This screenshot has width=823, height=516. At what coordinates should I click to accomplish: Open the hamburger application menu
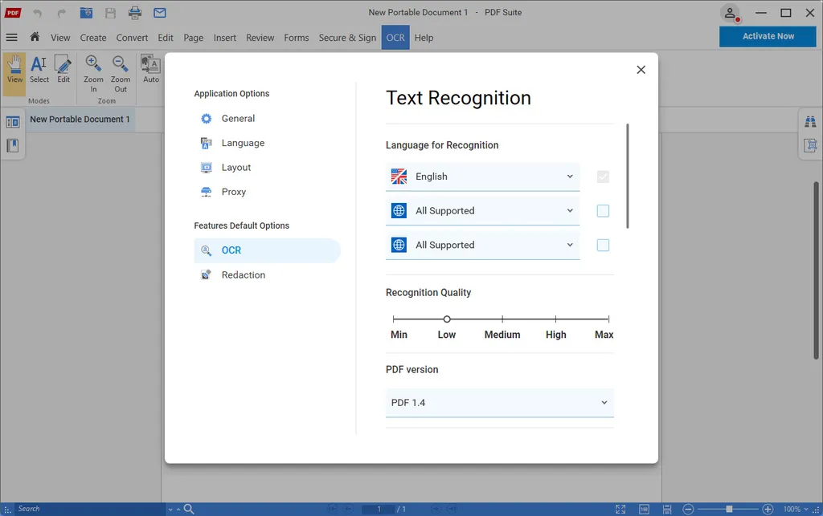(x=11, y=37)
